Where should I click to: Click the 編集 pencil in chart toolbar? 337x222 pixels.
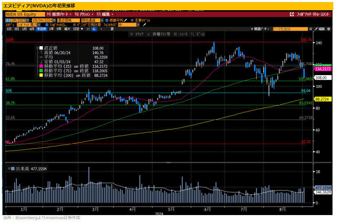[x=319, y=29]
